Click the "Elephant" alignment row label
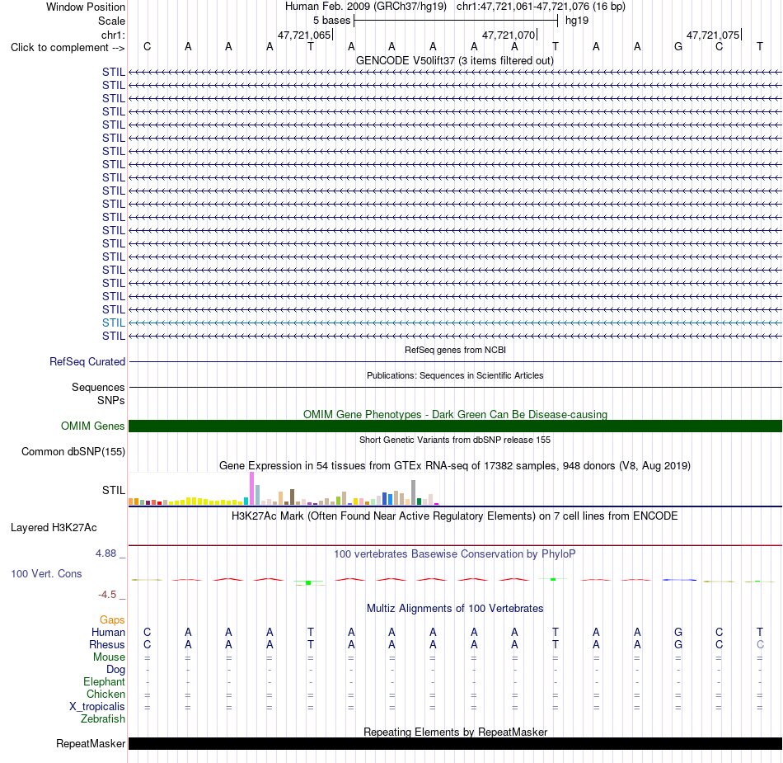The width and height of the screenshot is (783, 763). pyautogui.click(x=105, y=682)
